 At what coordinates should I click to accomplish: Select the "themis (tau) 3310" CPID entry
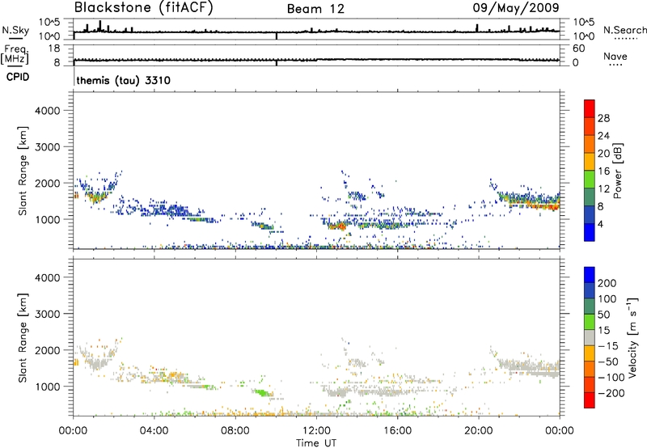tap(124, 80)
